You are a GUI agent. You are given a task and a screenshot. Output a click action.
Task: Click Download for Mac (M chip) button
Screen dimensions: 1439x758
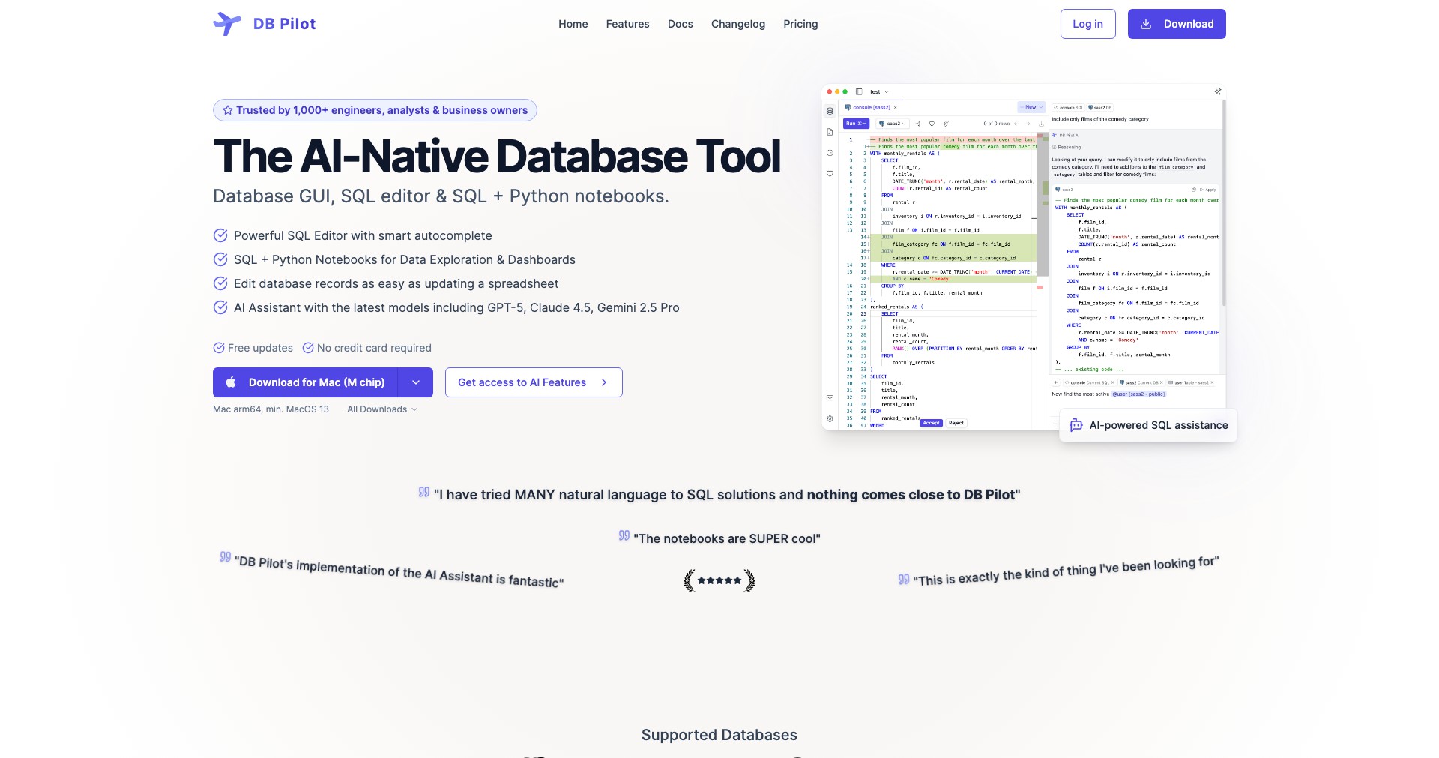(x=305, y=382)
